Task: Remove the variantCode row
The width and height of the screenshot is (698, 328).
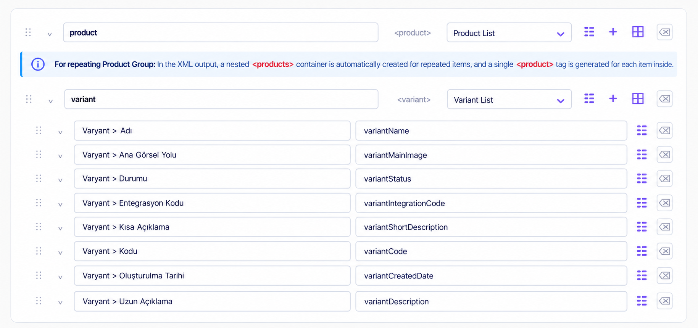Action: point(664,251)
